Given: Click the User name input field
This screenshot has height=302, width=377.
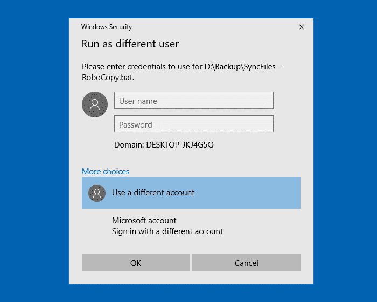Looking at the screenshot, I should tap(193, 100).
